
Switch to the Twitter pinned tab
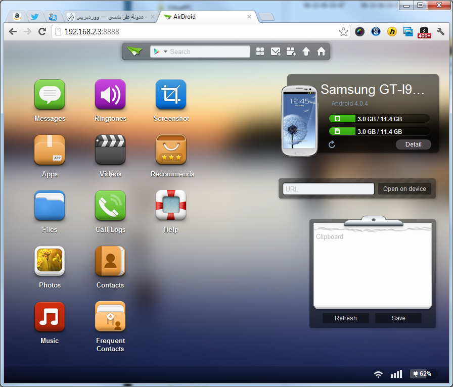[35, 17]
